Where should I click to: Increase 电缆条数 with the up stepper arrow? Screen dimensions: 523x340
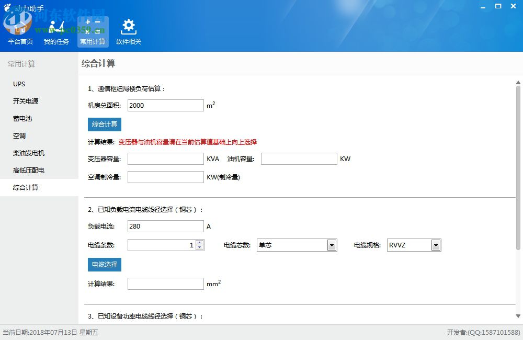click(200, 242)
